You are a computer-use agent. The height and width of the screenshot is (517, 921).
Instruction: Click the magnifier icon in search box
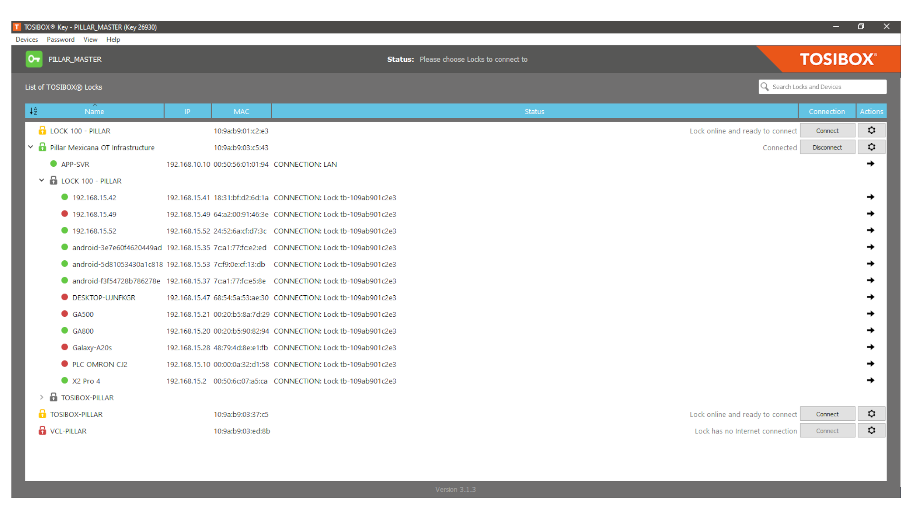point(764,87)
